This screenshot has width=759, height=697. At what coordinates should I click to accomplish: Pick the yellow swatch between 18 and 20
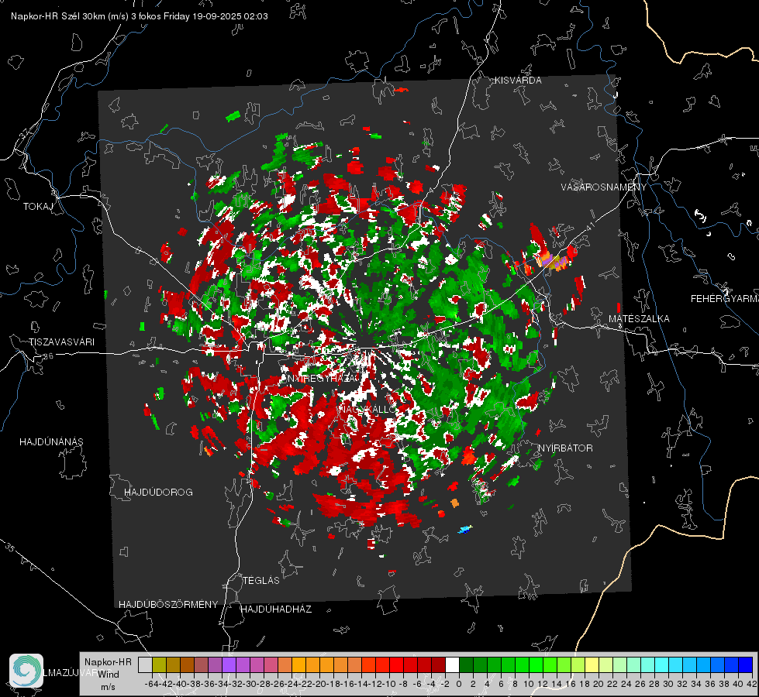pyautogui.click(x=592, y=664)
